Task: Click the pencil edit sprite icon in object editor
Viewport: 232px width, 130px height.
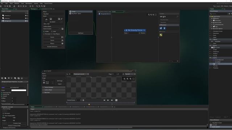Action: click(x=62, y=19)
